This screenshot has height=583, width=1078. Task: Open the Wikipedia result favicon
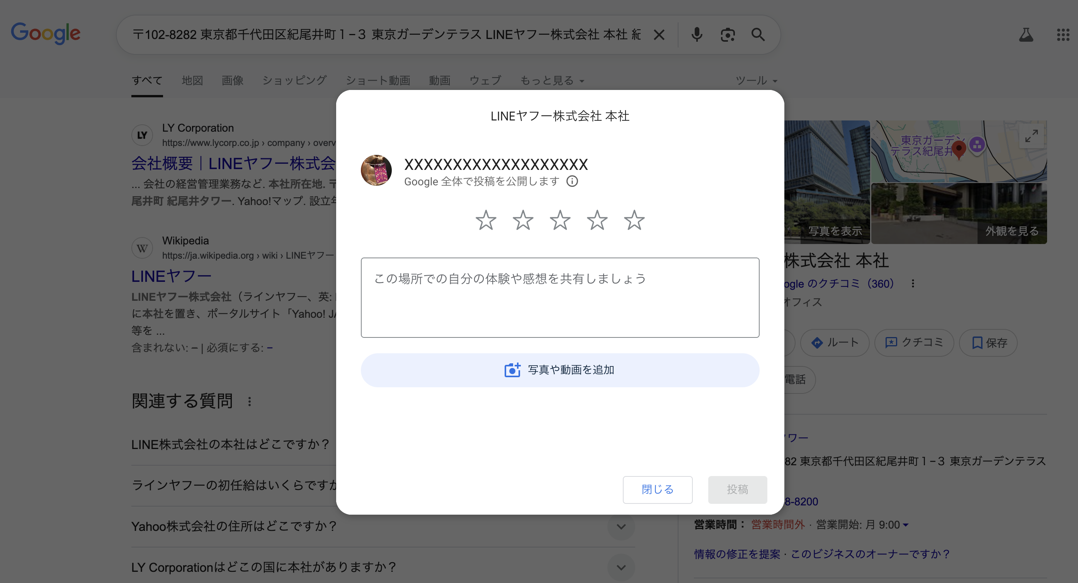142,248
